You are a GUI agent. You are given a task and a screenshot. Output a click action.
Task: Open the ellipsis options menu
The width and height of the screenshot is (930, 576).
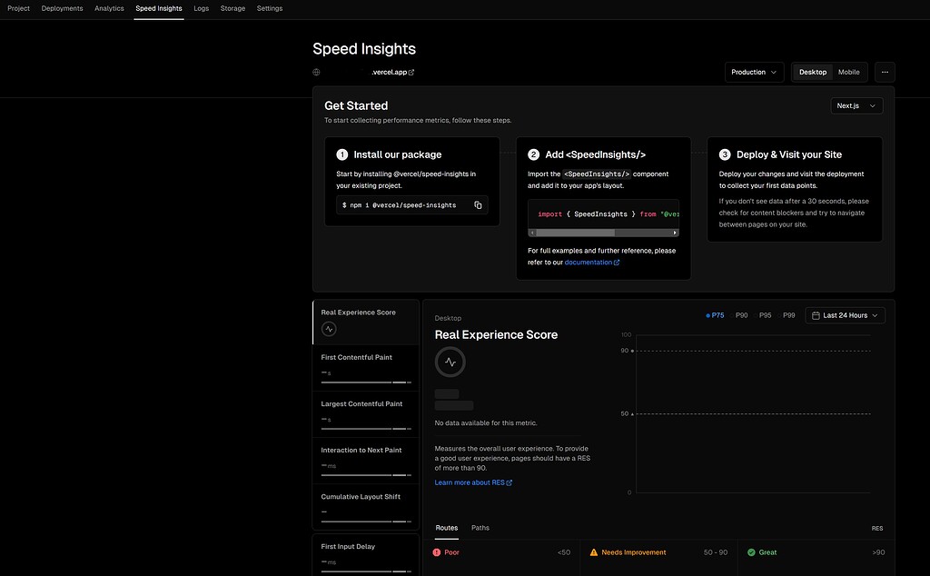(x=884, y=71)
